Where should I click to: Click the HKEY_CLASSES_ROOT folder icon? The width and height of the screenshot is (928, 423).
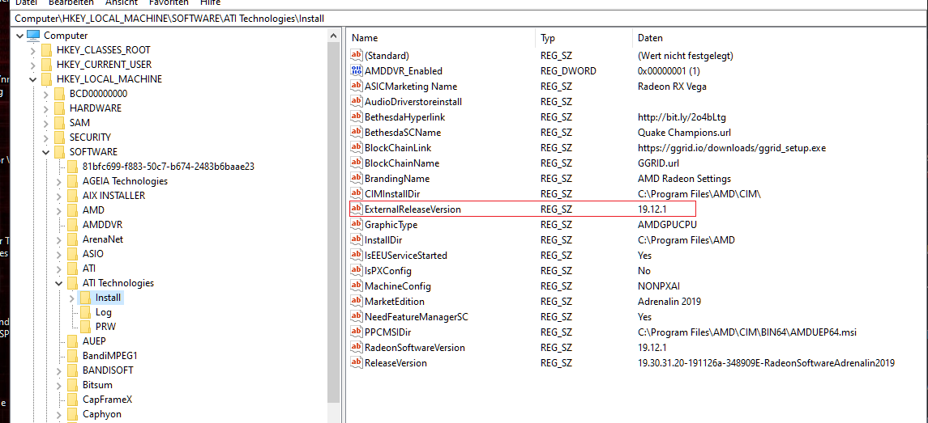tap(47, 50)
